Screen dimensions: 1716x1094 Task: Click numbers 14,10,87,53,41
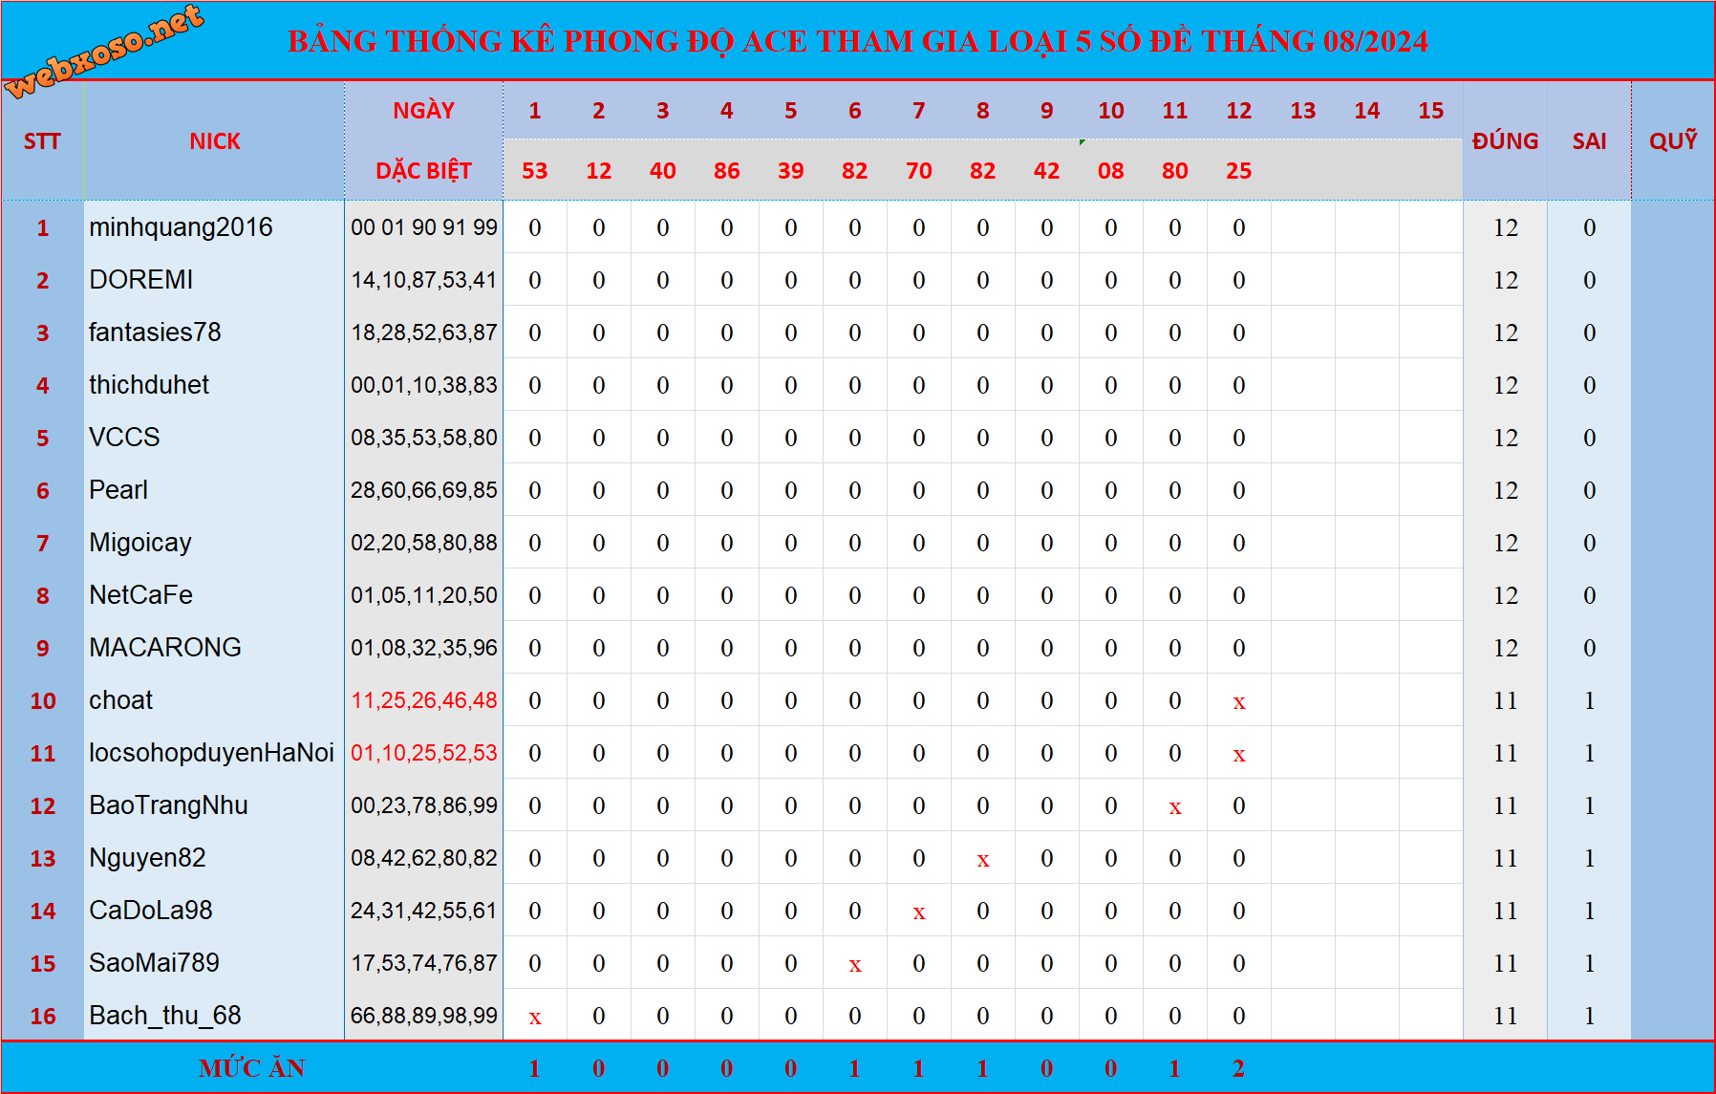424,280
